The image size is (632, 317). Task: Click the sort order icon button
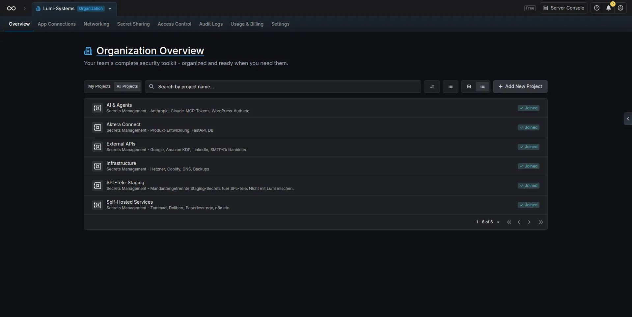[x=432, y=86]
